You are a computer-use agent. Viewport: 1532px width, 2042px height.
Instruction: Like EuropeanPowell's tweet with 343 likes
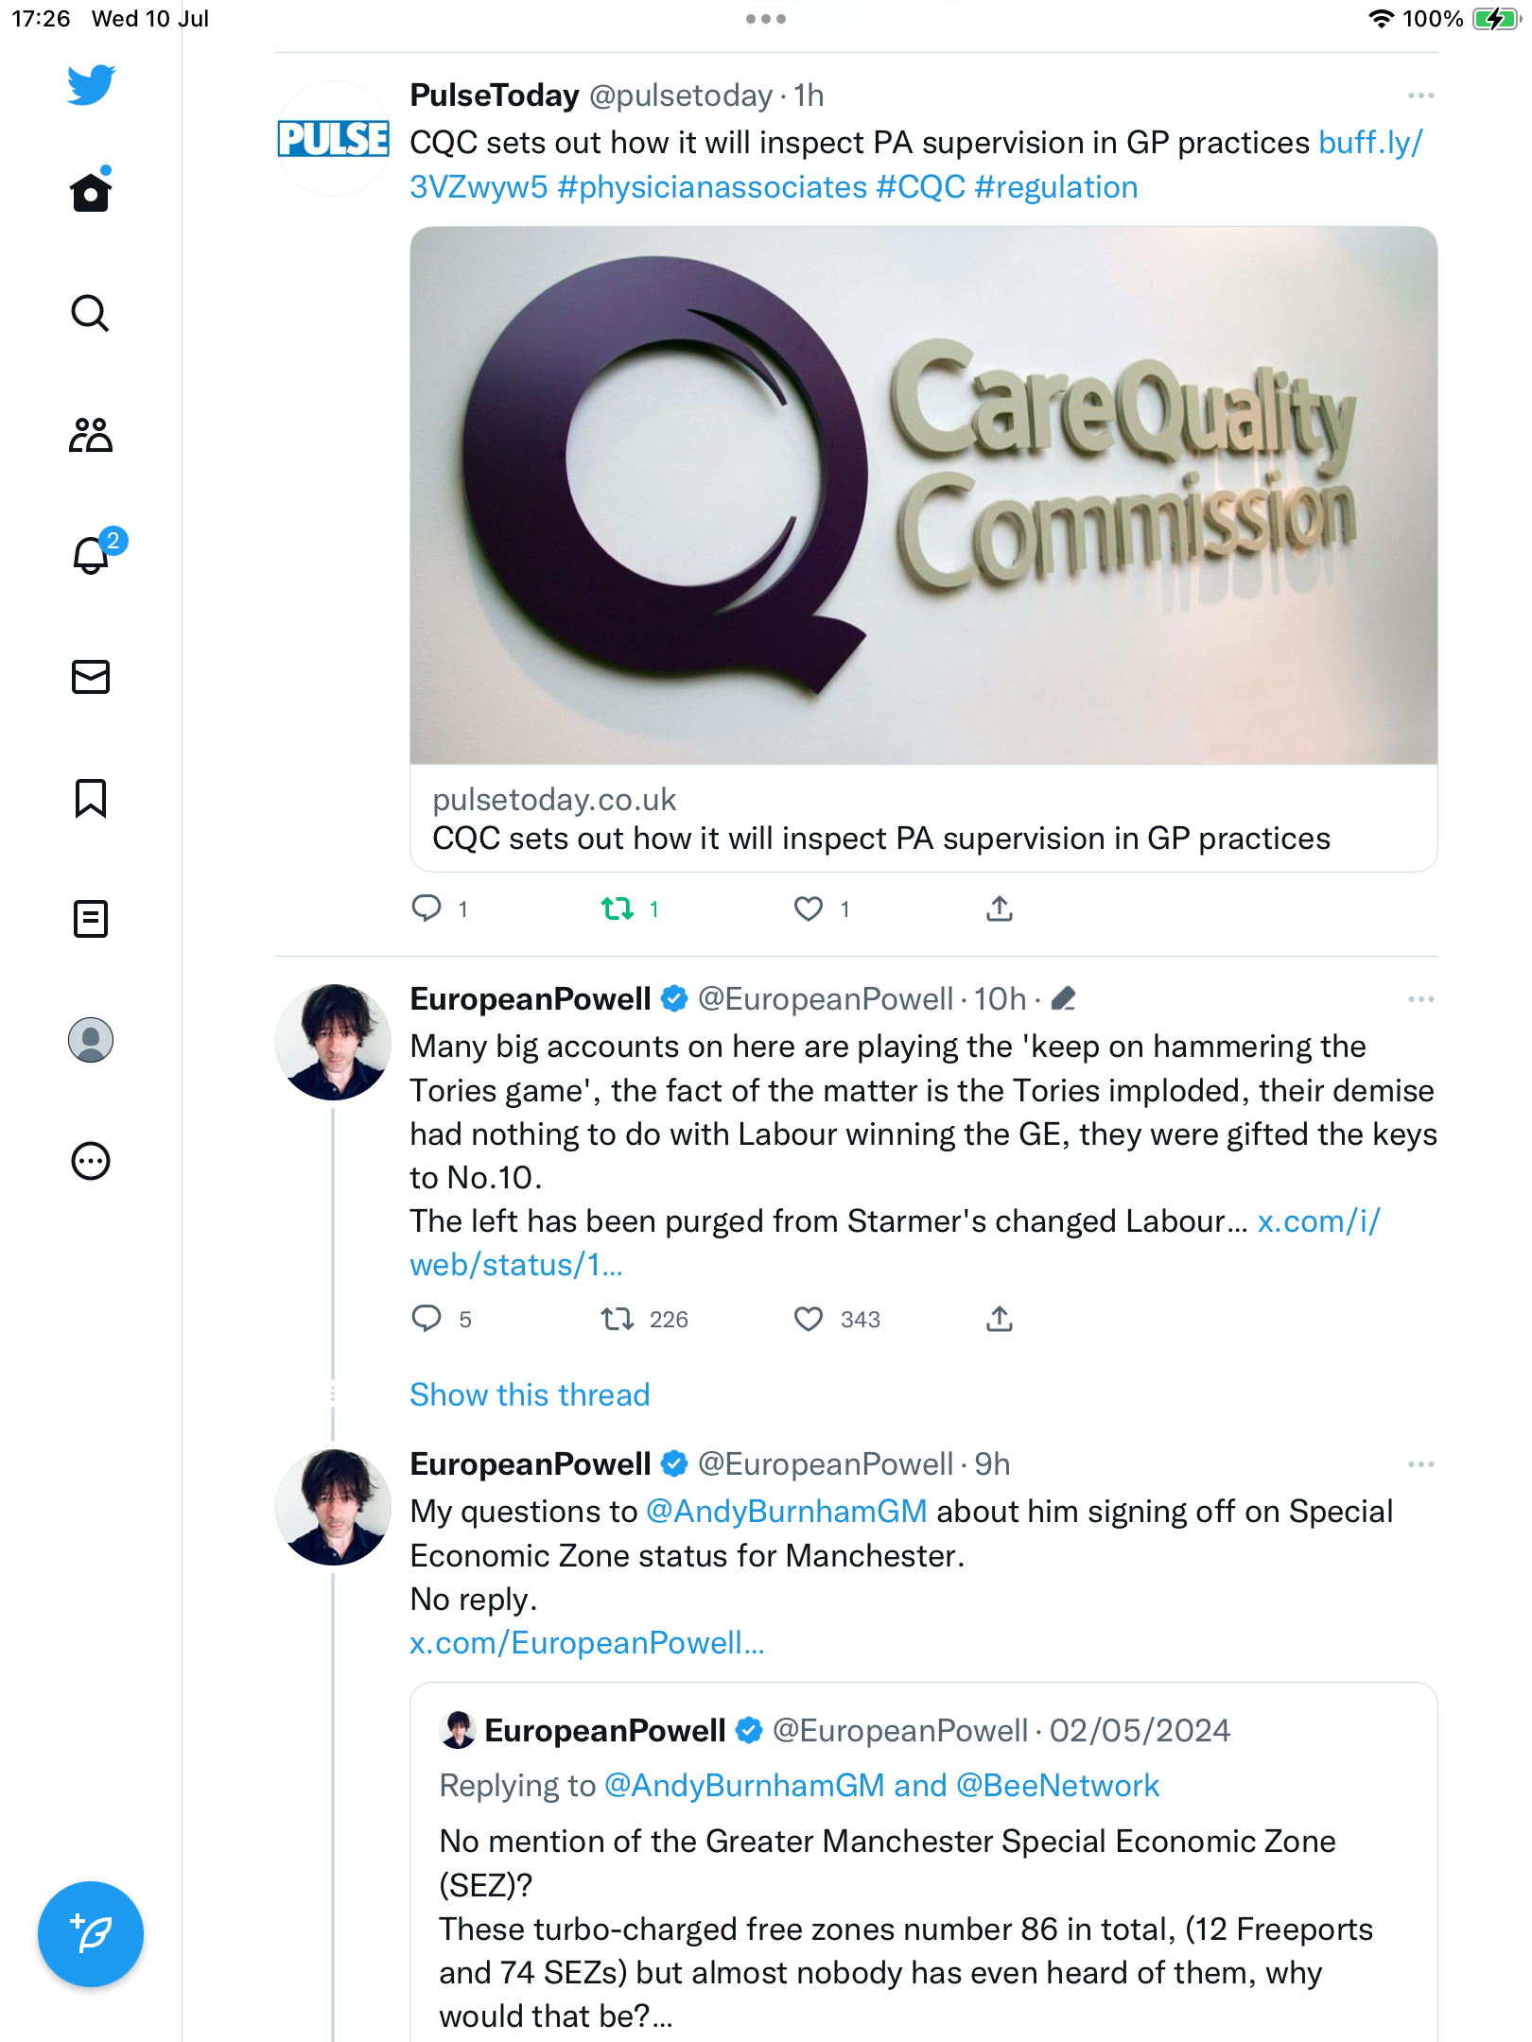(x=809, y=1319)
